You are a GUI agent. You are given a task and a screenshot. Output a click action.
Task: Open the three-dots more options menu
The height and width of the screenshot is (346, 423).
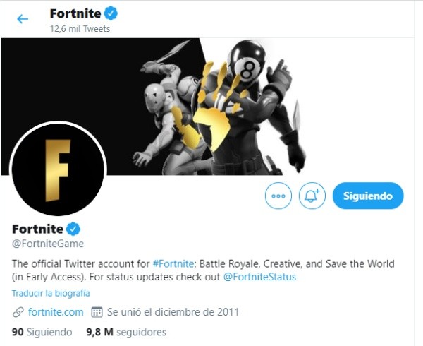(x=278, y=196)
